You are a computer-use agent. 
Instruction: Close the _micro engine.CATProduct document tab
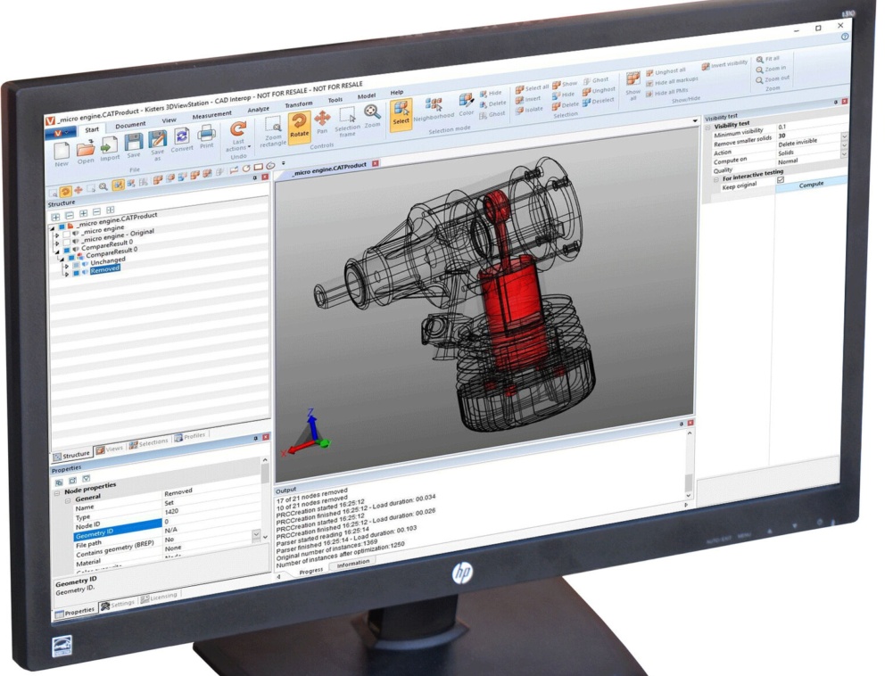tap(376, 163)
